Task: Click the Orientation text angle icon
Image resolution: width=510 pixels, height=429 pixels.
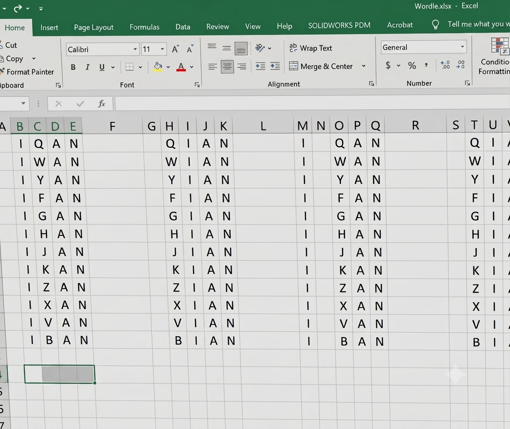Action: coord(260,48)
